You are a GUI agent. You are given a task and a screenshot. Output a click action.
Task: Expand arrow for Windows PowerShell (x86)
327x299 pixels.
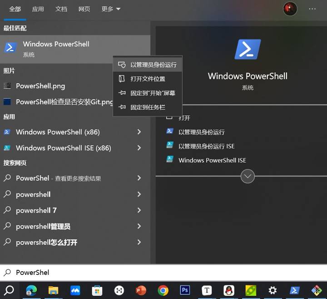pyautogui.click(x=139, y=132)
